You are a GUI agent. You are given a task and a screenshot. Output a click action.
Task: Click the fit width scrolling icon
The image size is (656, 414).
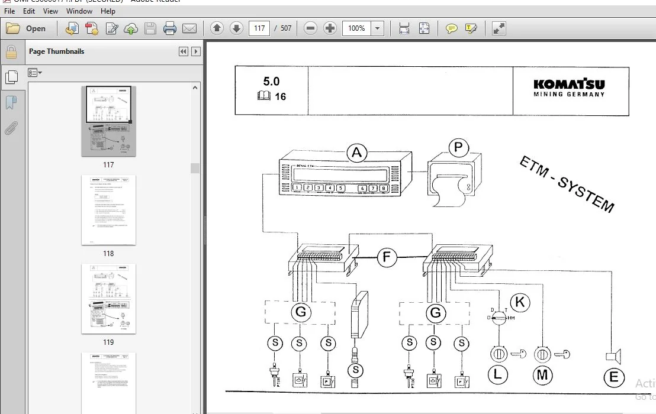404,28
